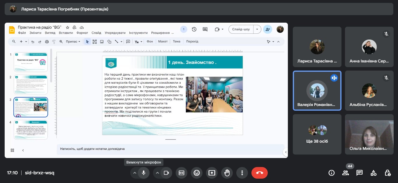Open the Вставити menu

[66, 33]
